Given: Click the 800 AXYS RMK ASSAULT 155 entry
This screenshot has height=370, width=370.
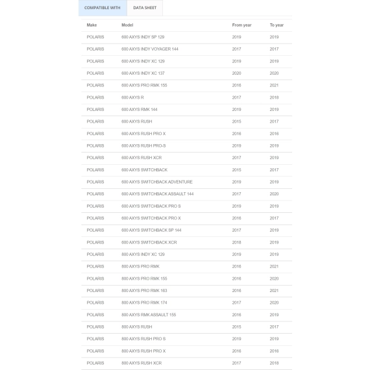Looking at the screenshot, I should [x=149, y=315].
